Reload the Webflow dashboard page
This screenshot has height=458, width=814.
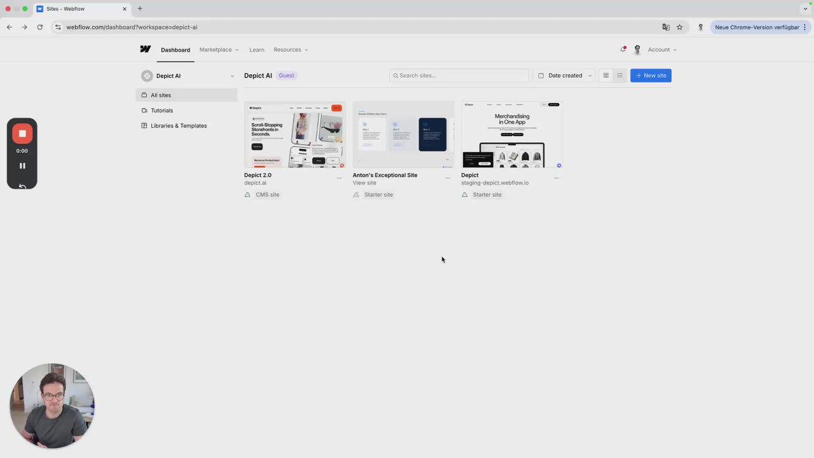click(x=39, y=27)
